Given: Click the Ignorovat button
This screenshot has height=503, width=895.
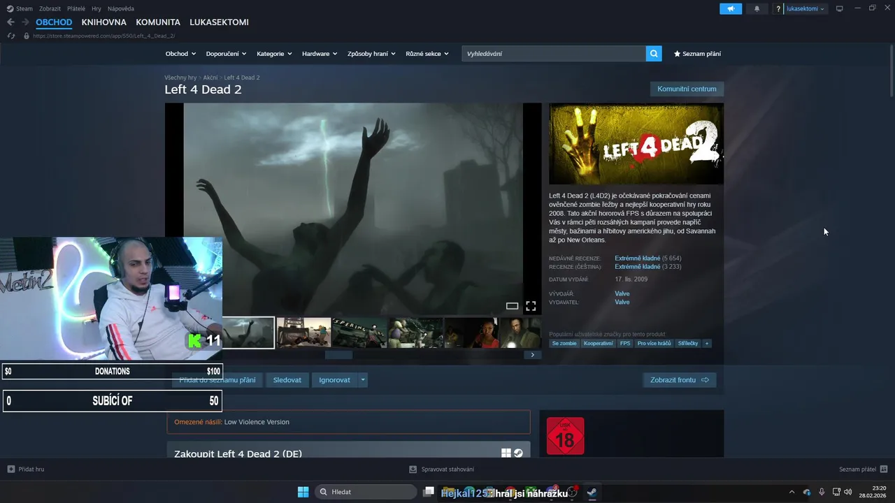Looking at the screenshot, I should coord(334,380).
